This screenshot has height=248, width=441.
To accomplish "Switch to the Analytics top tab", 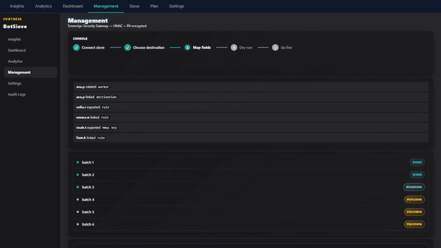I will (x=43, y=6).
